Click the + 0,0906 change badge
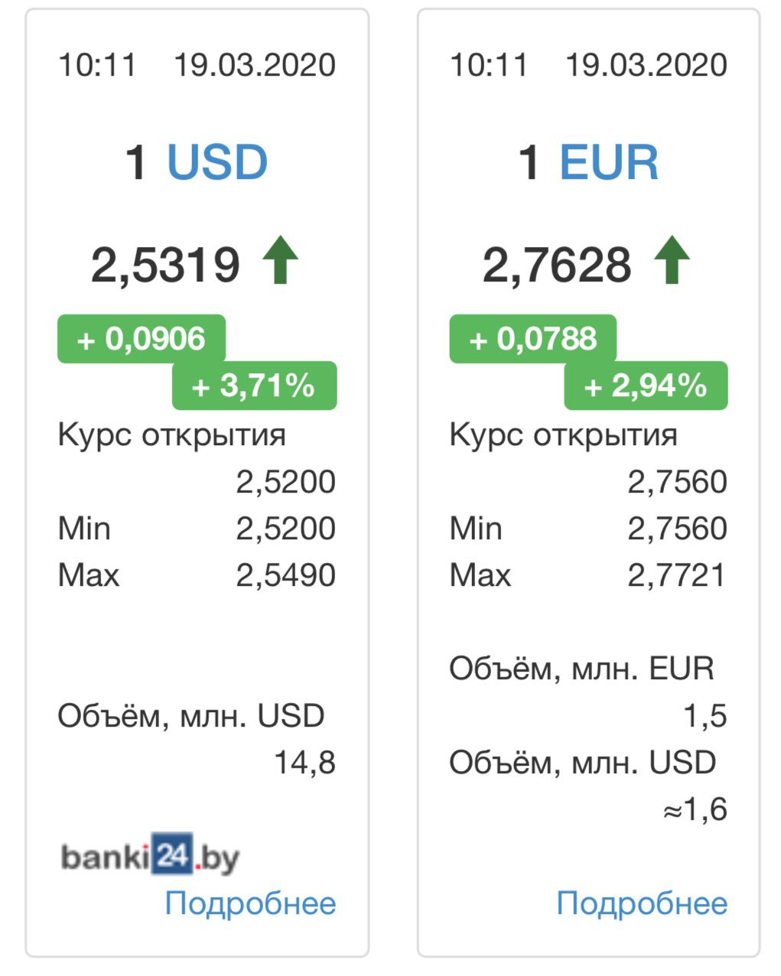 (x=142, y=339)
